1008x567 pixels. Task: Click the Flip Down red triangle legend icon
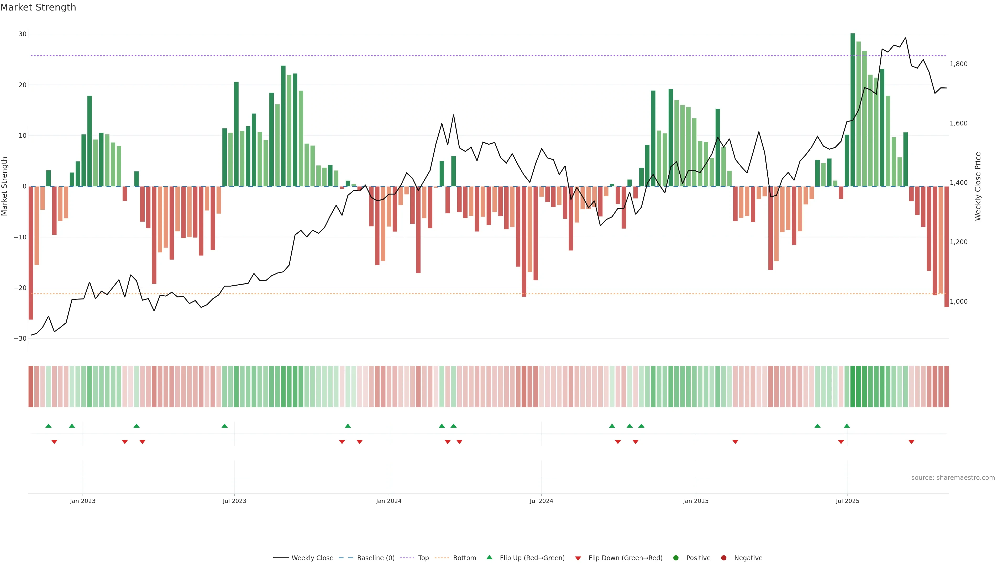click(x=578, y=558)
